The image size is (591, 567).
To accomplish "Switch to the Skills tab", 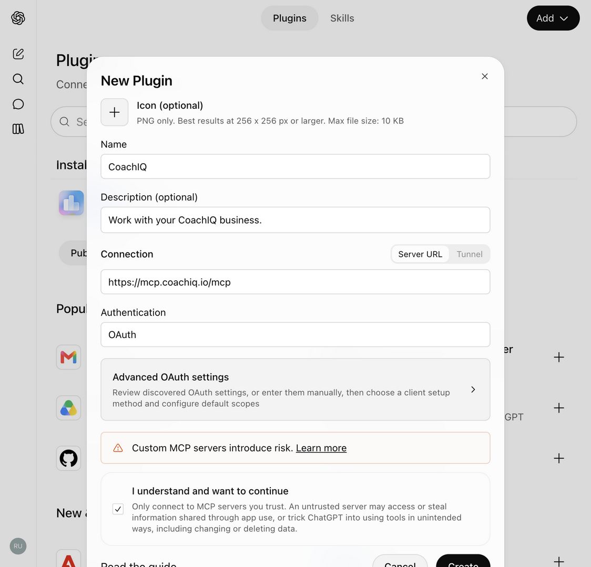I will tap(342, 18).
